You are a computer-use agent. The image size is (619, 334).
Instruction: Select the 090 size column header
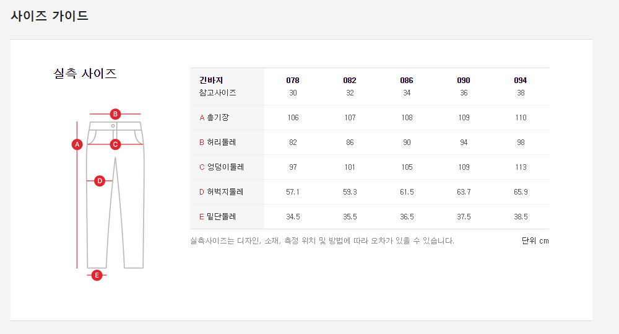click(464, 81)
